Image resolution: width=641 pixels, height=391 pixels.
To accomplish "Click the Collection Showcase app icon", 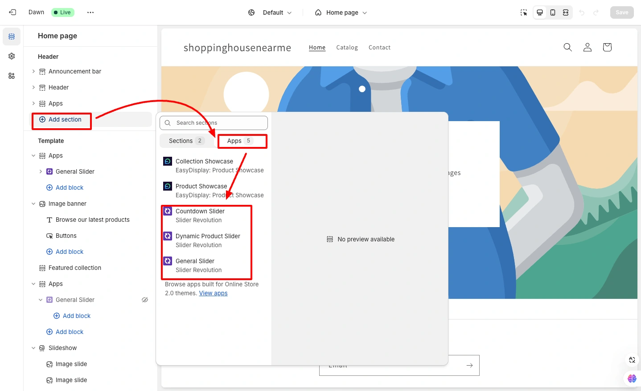I will pyautogui.click(x=168, y=161).
